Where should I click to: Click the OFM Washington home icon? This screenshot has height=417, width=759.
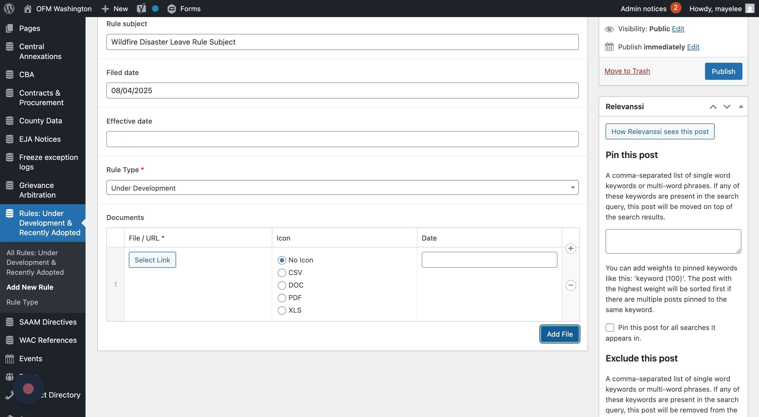(28, 9)
